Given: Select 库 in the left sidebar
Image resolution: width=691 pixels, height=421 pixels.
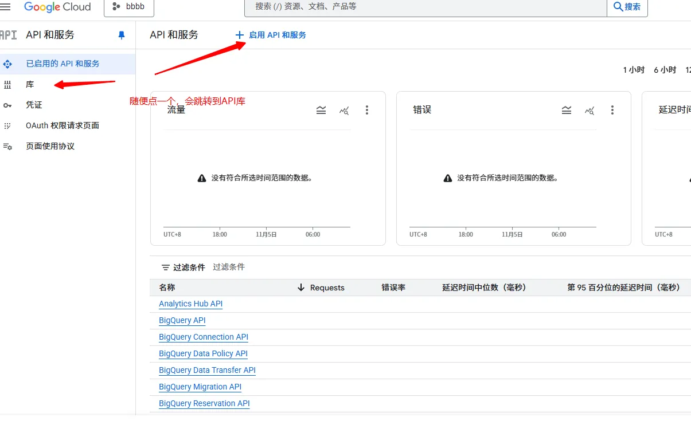Looking at the screenshot, I should click(30, 84).
